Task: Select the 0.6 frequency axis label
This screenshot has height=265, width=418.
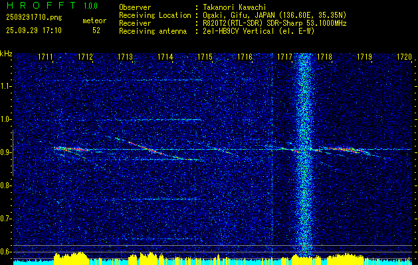Action: 5,252
